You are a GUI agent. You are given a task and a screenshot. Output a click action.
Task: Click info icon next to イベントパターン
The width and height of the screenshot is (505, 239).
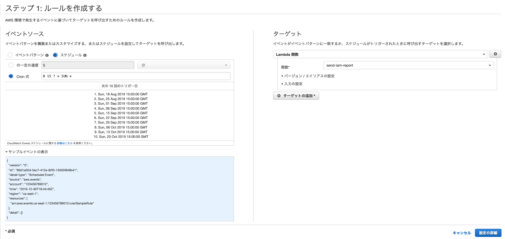[x=47, y=55]
